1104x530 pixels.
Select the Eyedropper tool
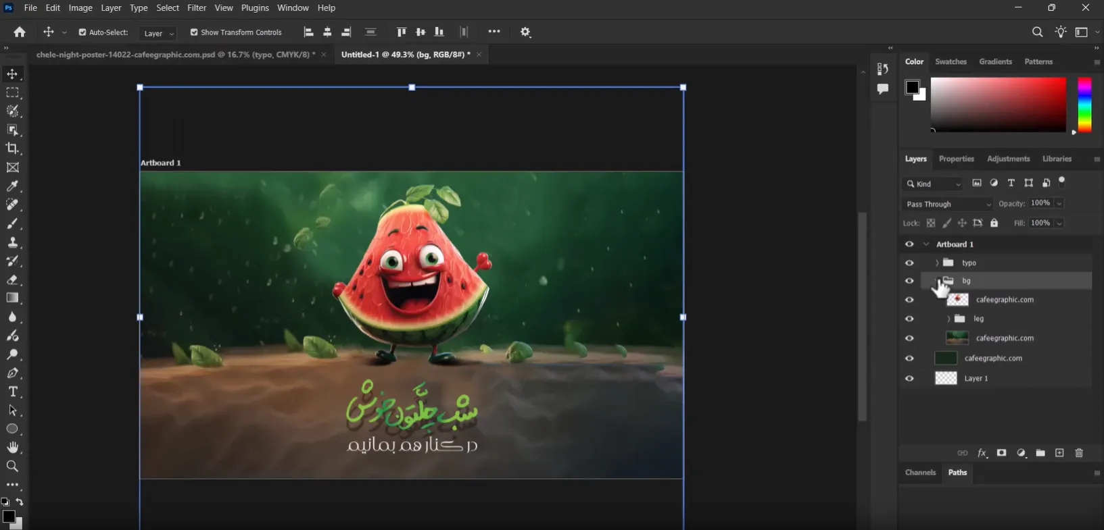click(x=12, y=186)
